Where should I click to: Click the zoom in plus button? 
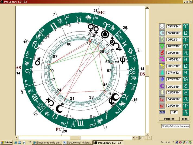(x=137, y=138)
